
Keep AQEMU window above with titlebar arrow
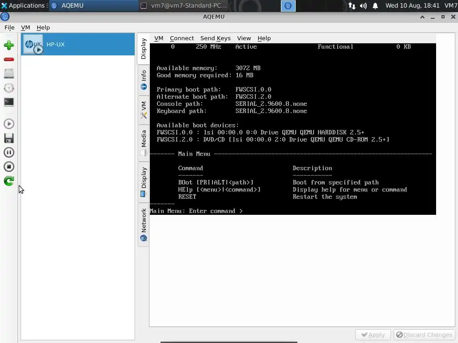point(422,17)
